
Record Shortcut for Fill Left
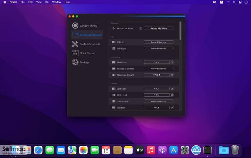159,42
